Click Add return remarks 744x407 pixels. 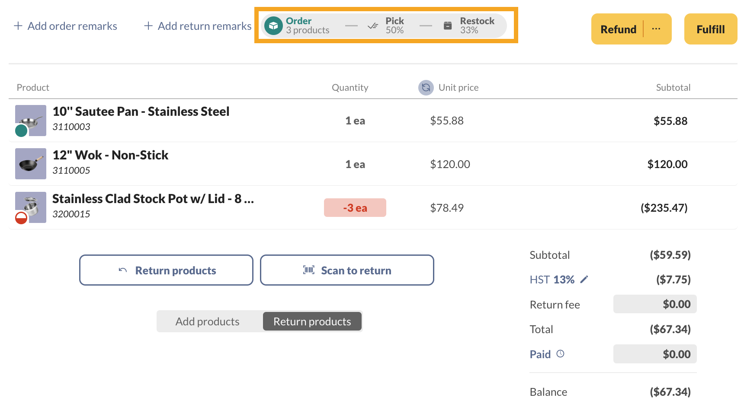click(x=197, y=26)
